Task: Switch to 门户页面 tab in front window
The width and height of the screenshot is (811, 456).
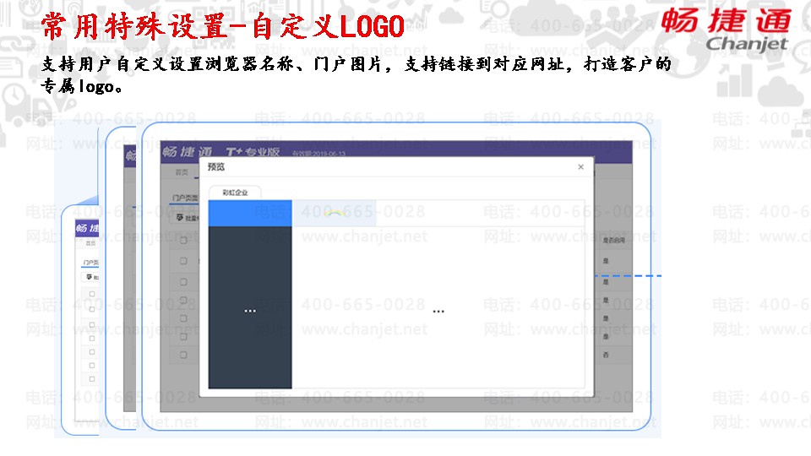Action: pyautogui.click(x=185, y=198)
